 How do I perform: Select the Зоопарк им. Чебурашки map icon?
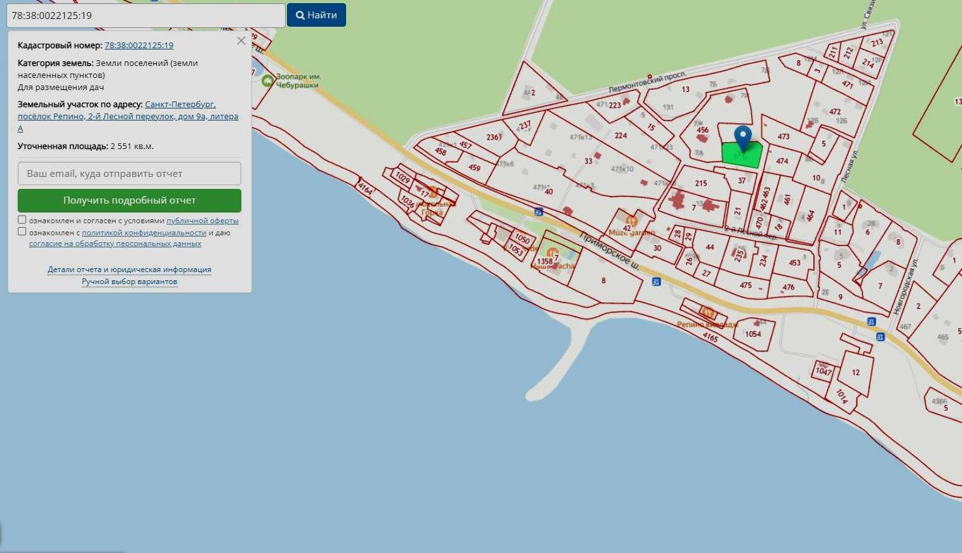[x=267, y=81]
